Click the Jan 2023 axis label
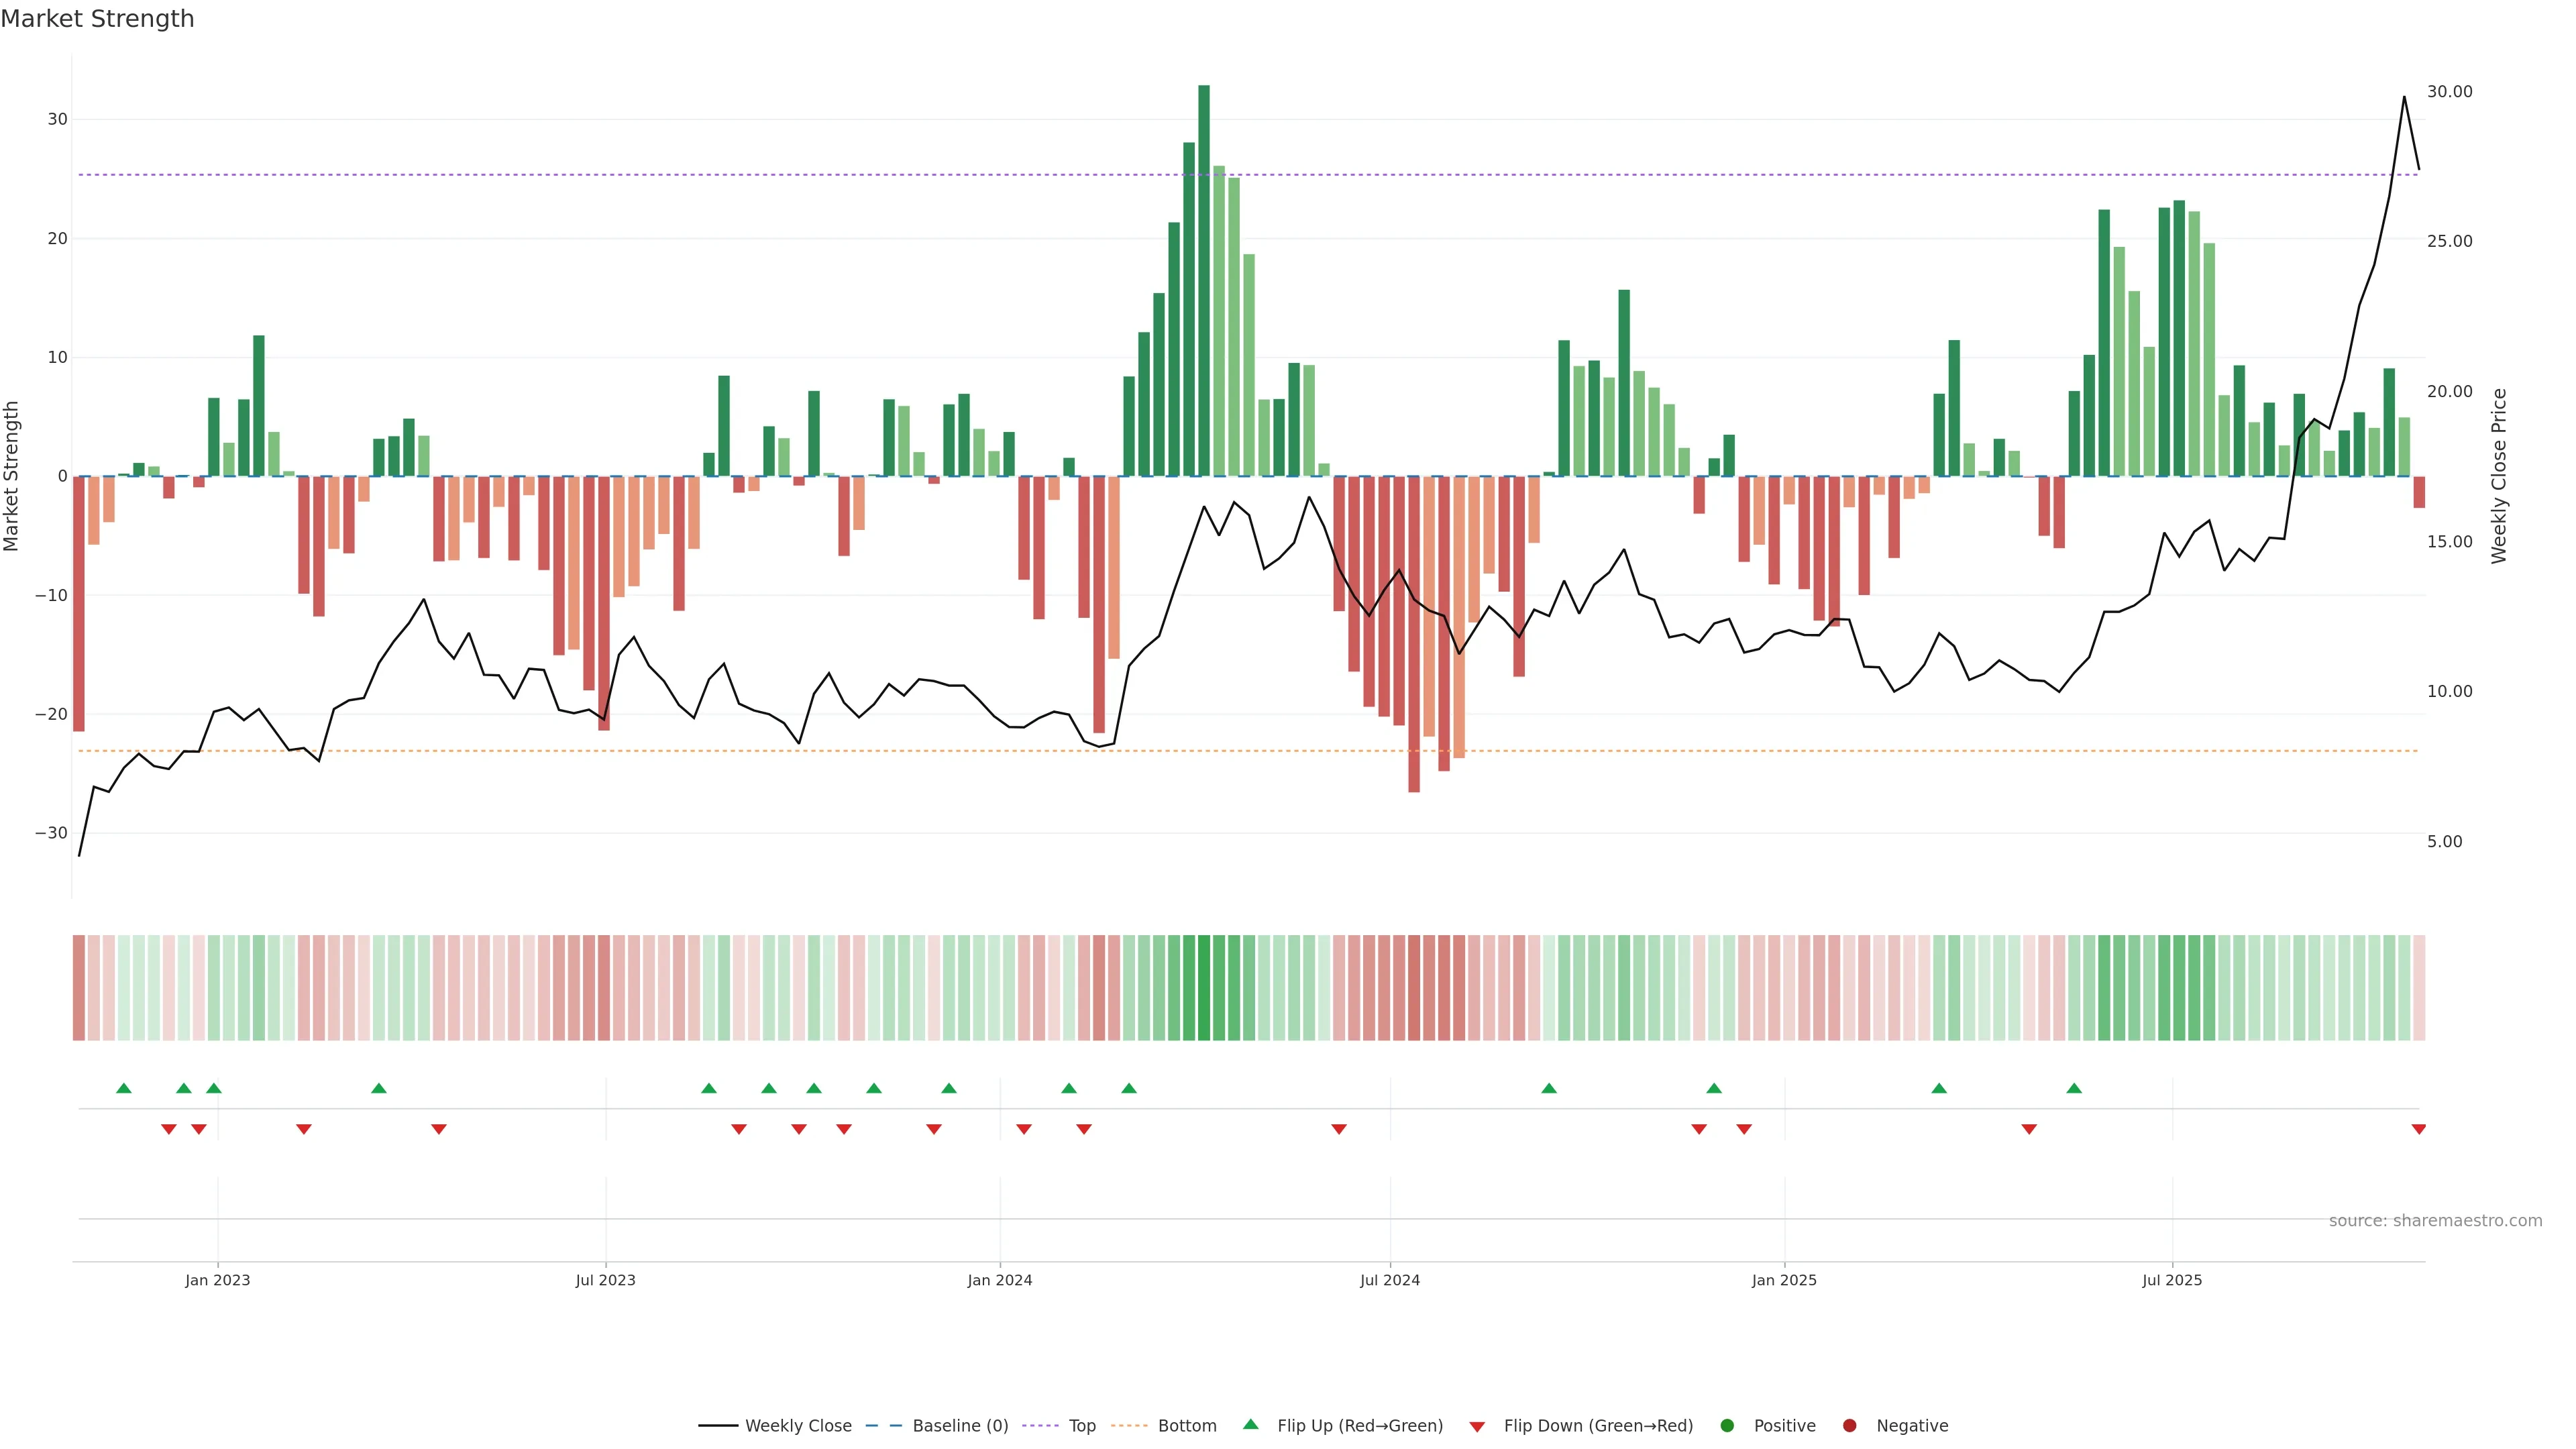Screen dimensions: 2576x1449 (218, 1280)
